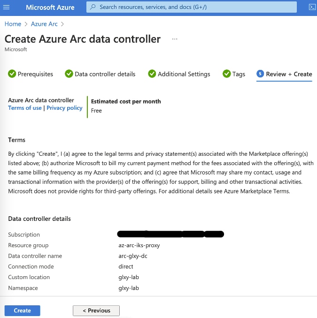Click the Custom location label

(x=29, y=277)
